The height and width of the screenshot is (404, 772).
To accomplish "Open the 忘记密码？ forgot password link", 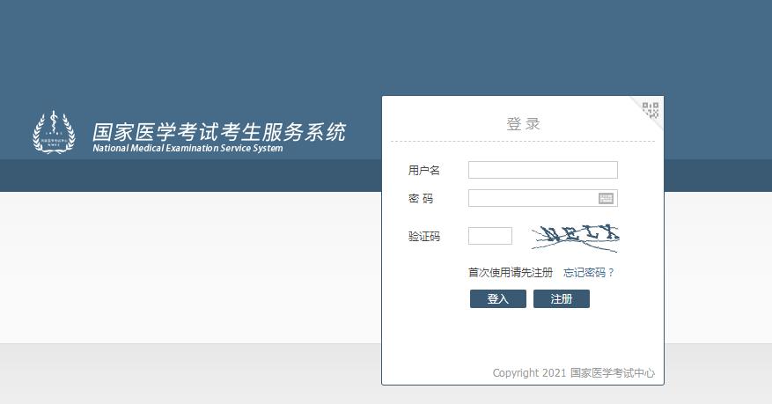I will 589,273.
